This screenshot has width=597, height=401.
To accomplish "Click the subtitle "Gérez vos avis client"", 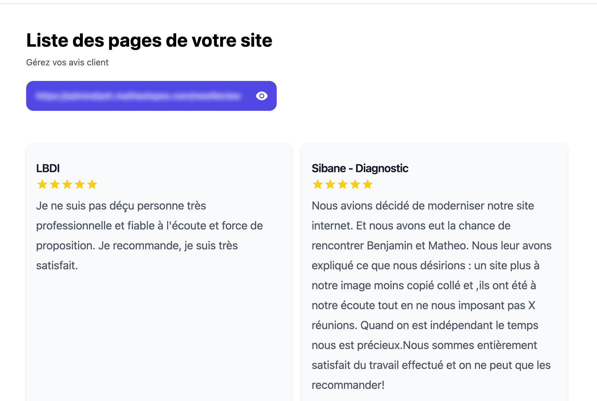I will [x=67, y=62].
